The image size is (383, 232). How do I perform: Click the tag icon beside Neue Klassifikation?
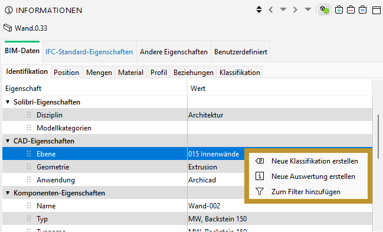[260, 161]
